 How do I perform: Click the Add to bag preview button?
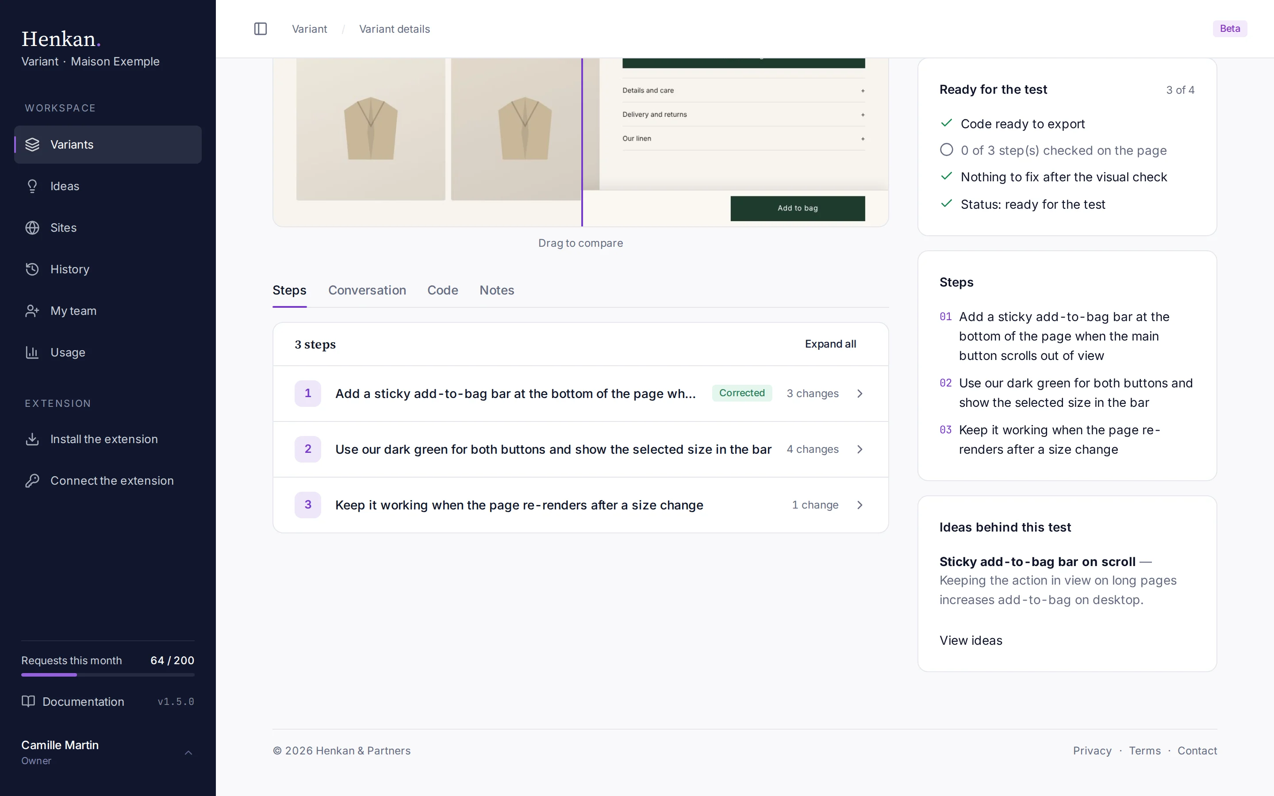tap(798, 208)
